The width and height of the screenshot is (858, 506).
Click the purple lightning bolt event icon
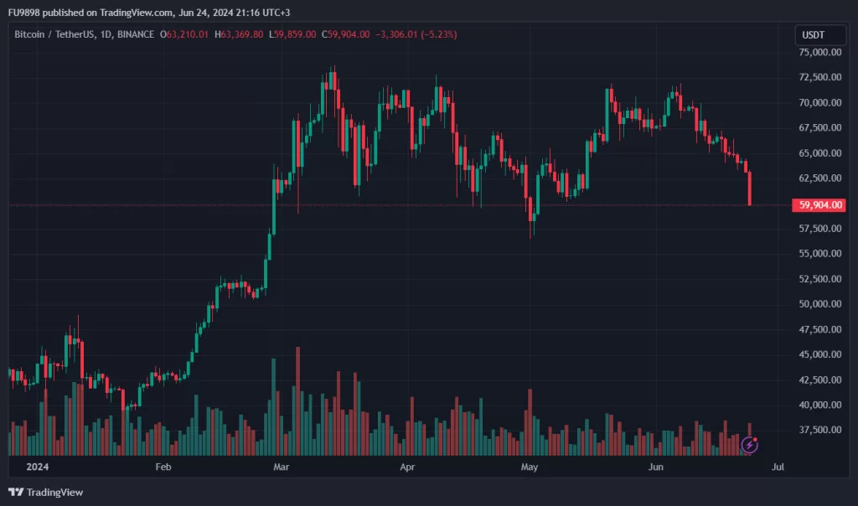click(x=748, y=446)
